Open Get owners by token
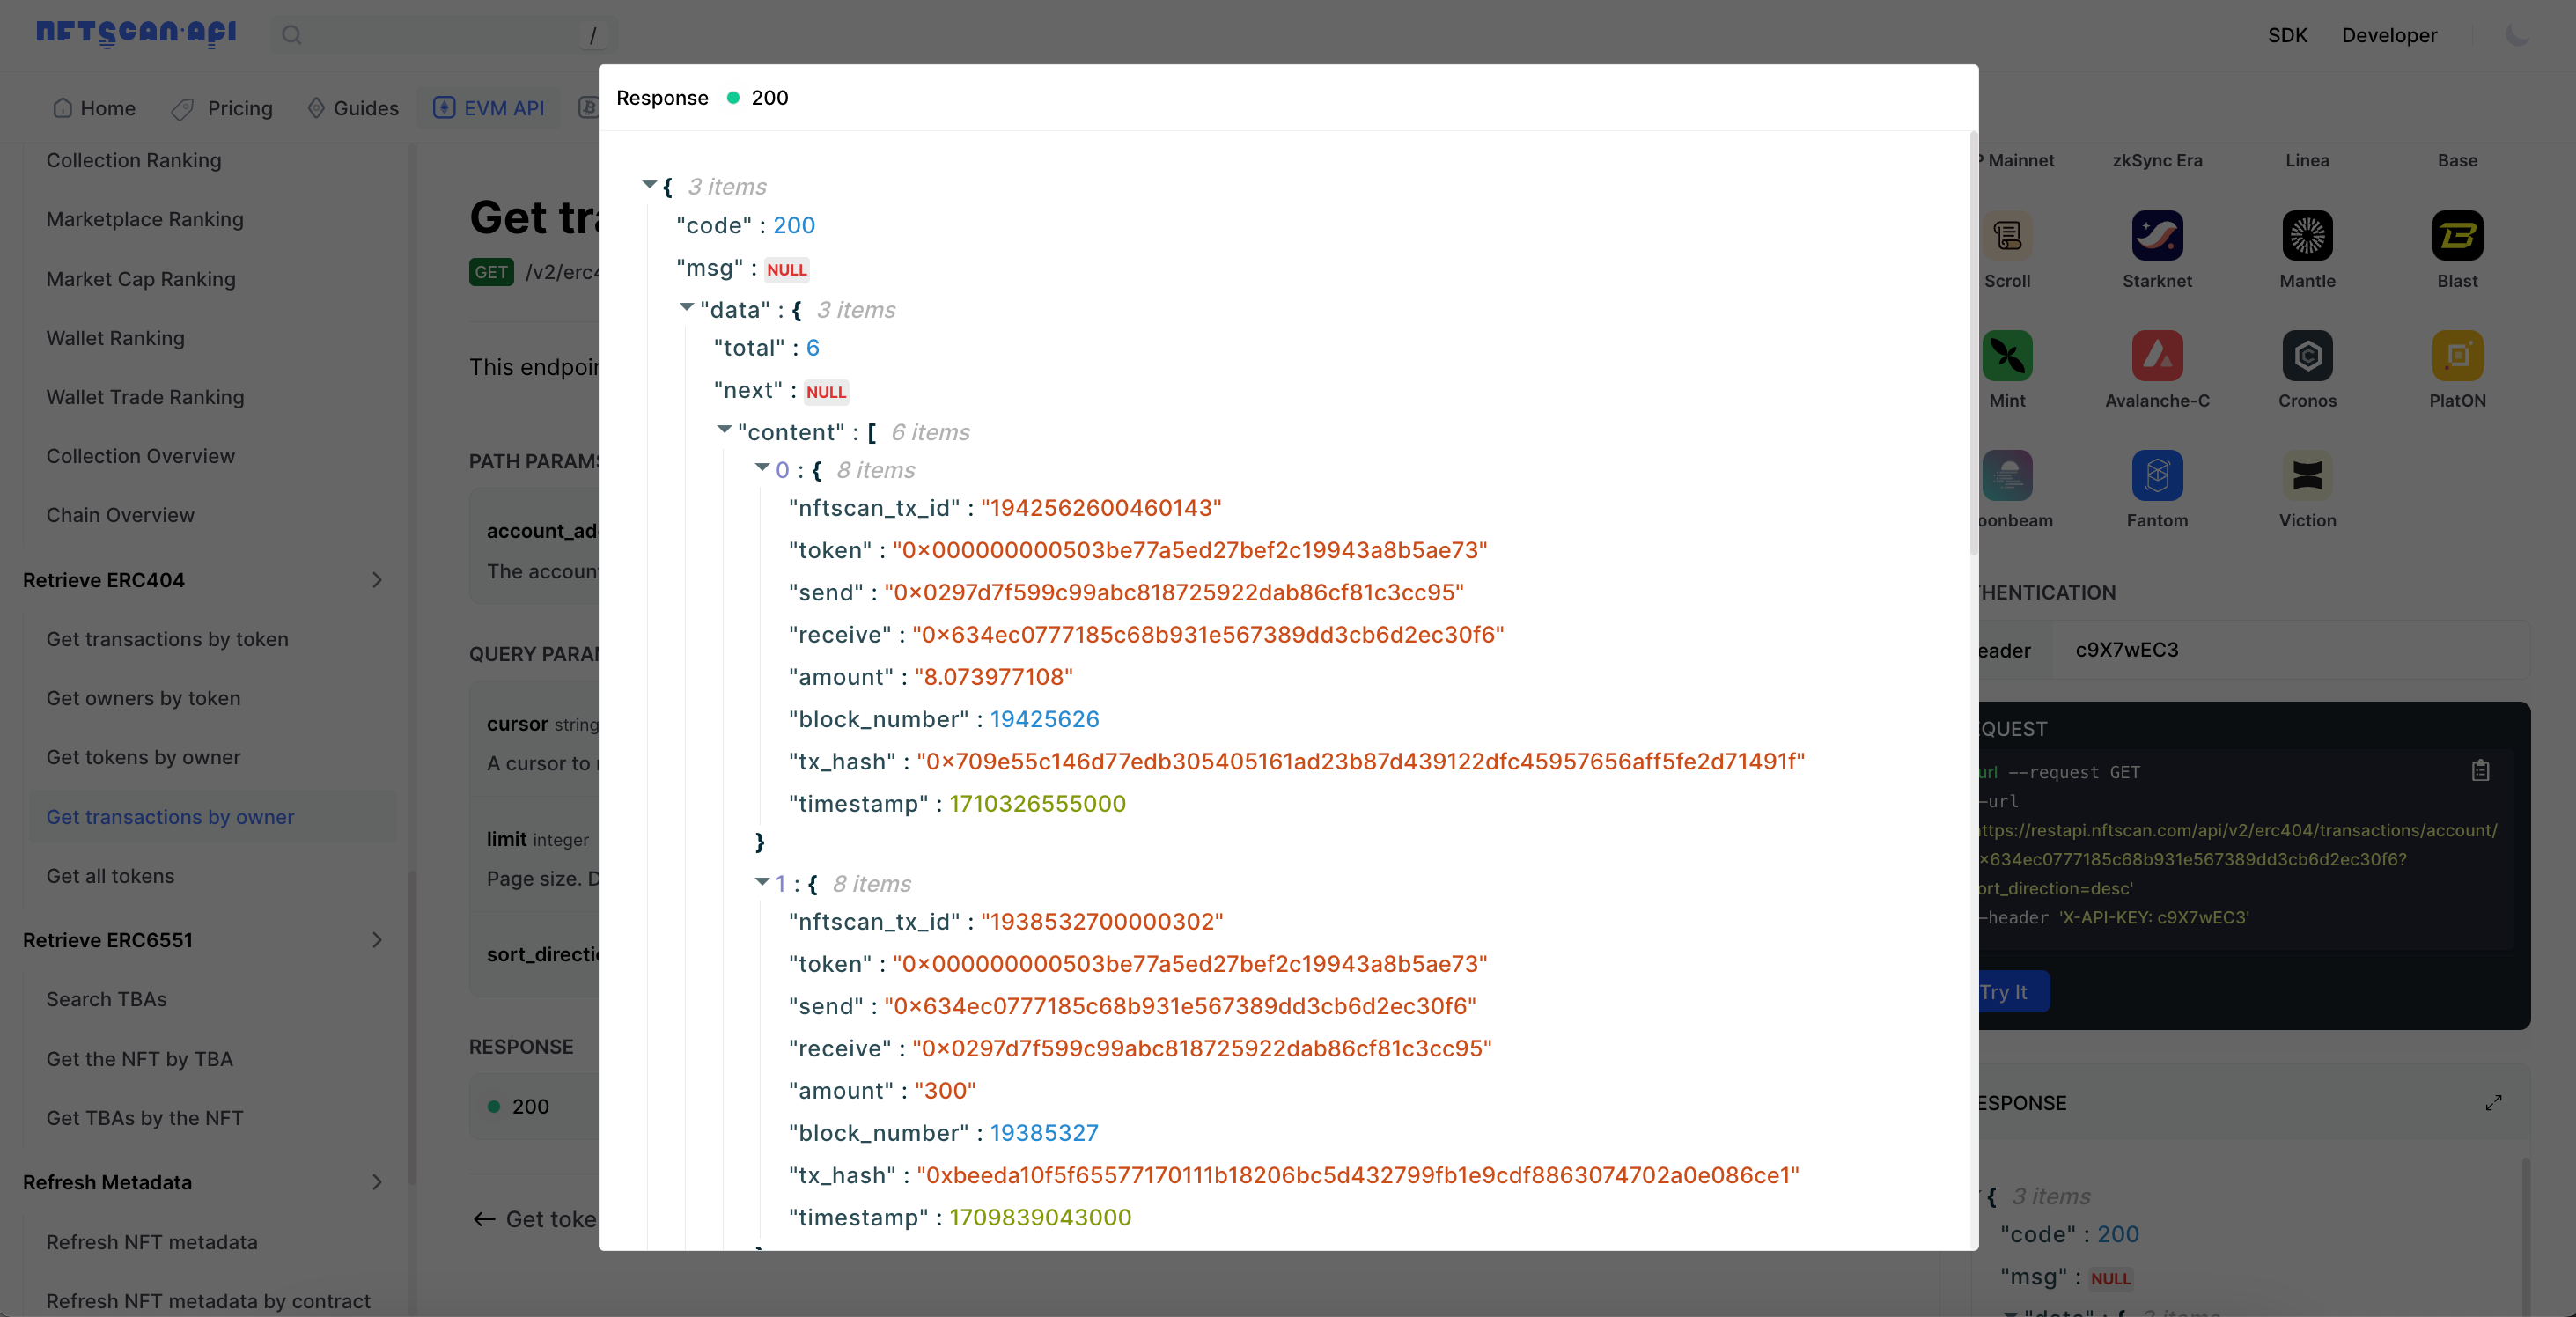Viewport: 2576px width, 1317px height. click(143, 698)
